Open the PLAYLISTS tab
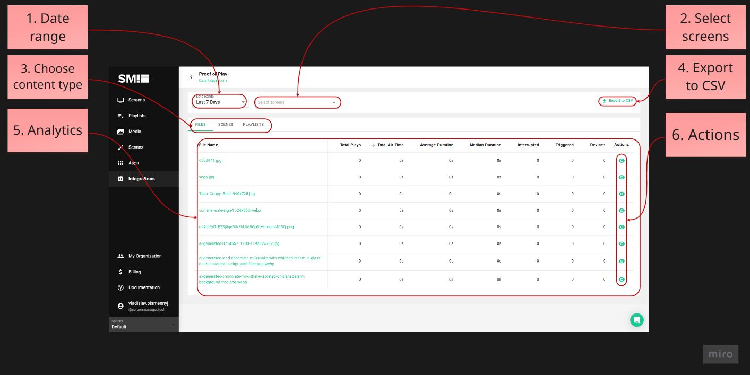 (x=254, y=125)
